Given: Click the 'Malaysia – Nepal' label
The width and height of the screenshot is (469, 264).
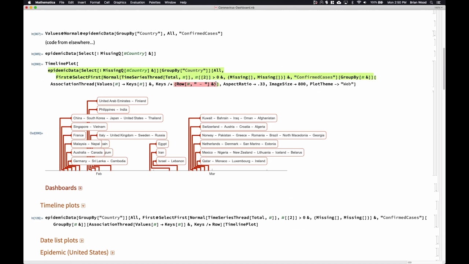Looking at the screenshot, I should point(86,144).
